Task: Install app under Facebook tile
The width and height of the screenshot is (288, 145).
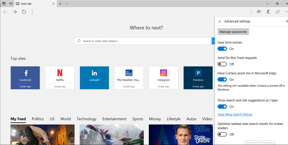Action: point(25,86)
